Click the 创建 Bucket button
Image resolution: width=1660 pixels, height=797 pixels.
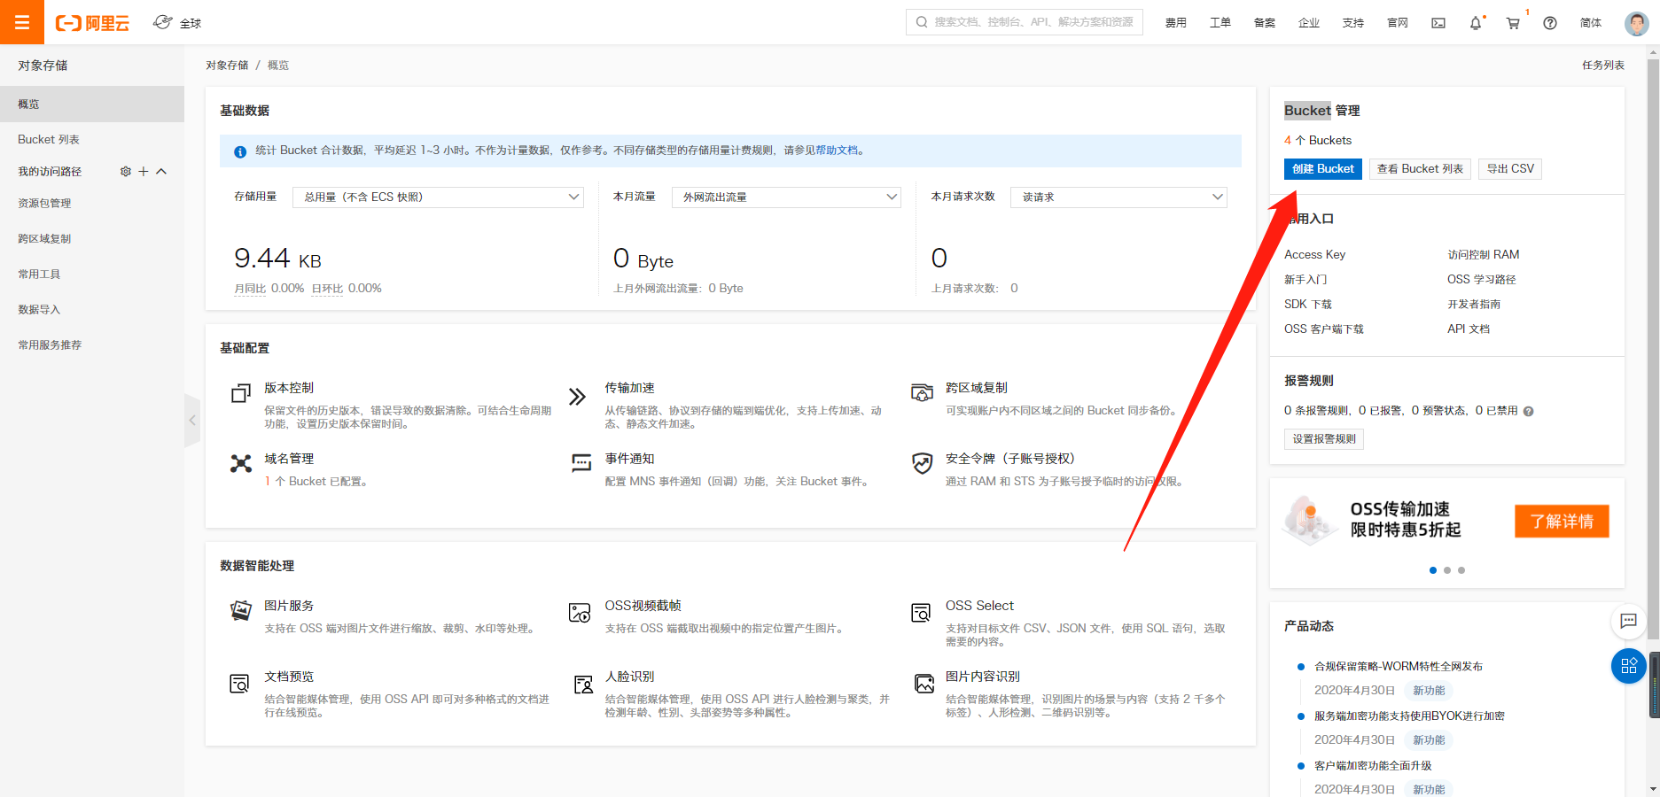[1323, 169]
